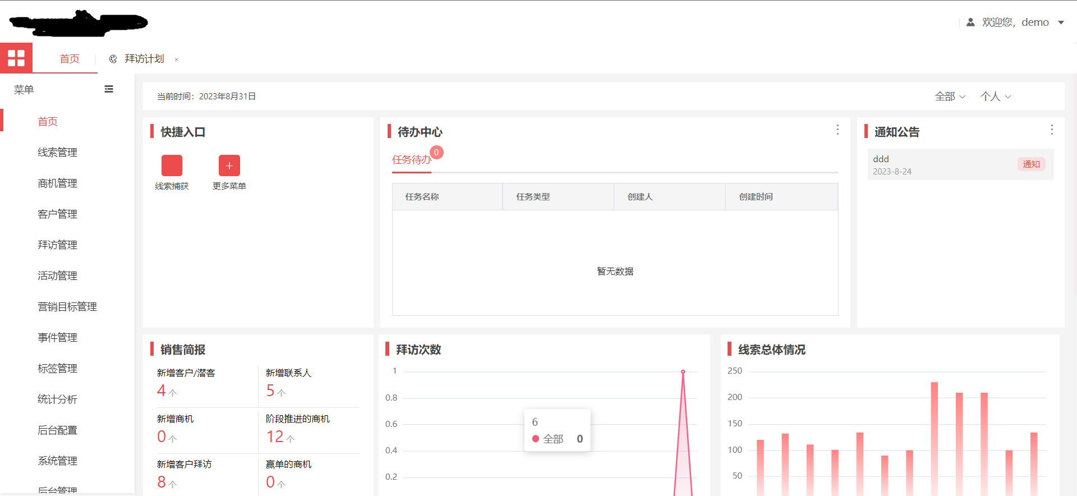1077x496 pixels.
Task: Open 客户管理 in the sidebar
Action: 57,214
